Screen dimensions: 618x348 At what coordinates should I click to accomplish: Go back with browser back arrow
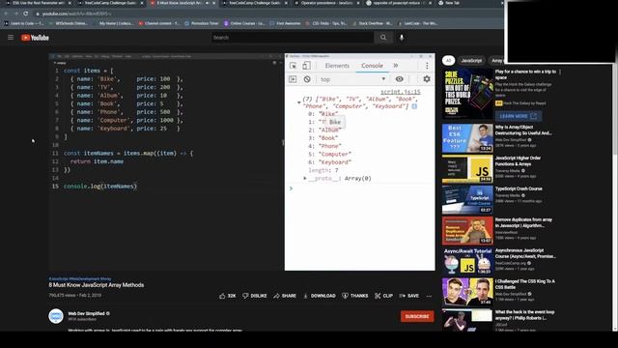pyautogui.click(x=7, y=14)
